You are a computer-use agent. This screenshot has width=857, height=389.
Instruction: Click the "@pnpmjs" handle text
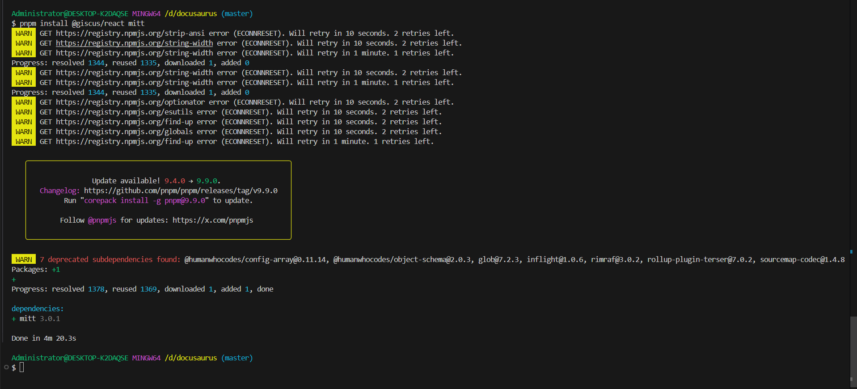coord(102,220)
